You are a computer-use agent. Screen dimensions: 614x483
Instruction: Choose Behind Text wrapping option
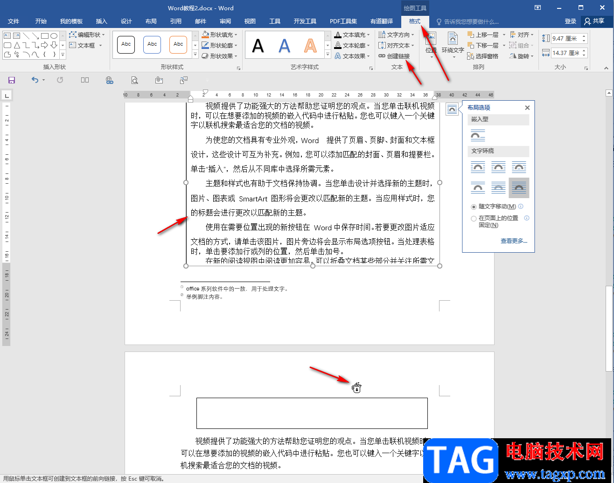point(498,188)
